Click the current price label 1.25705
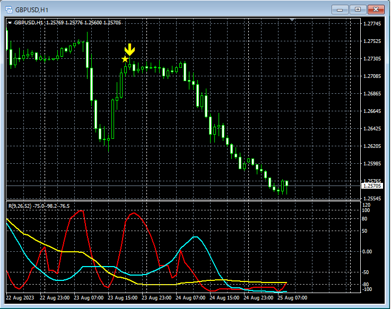The height and width of the screenshot is (309, 391). pos(371,186)
